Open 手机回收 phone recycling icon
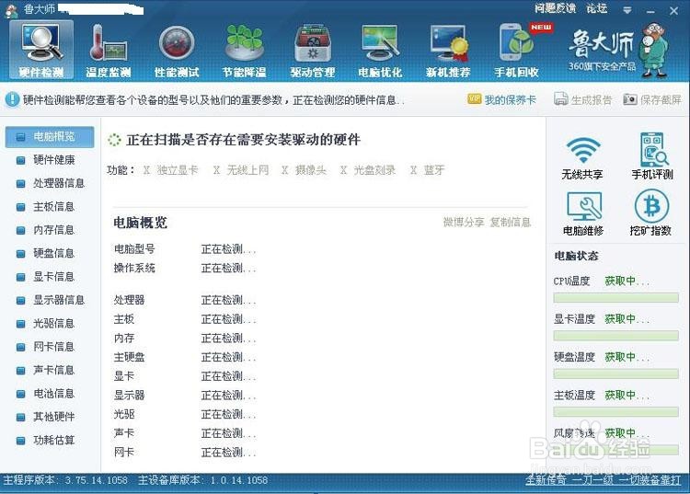Screen dimensions: 690x494 click(517, 50)
